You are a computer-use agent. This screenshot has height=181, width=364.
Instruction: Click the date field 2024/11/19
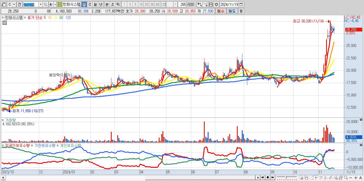(229, 4)
